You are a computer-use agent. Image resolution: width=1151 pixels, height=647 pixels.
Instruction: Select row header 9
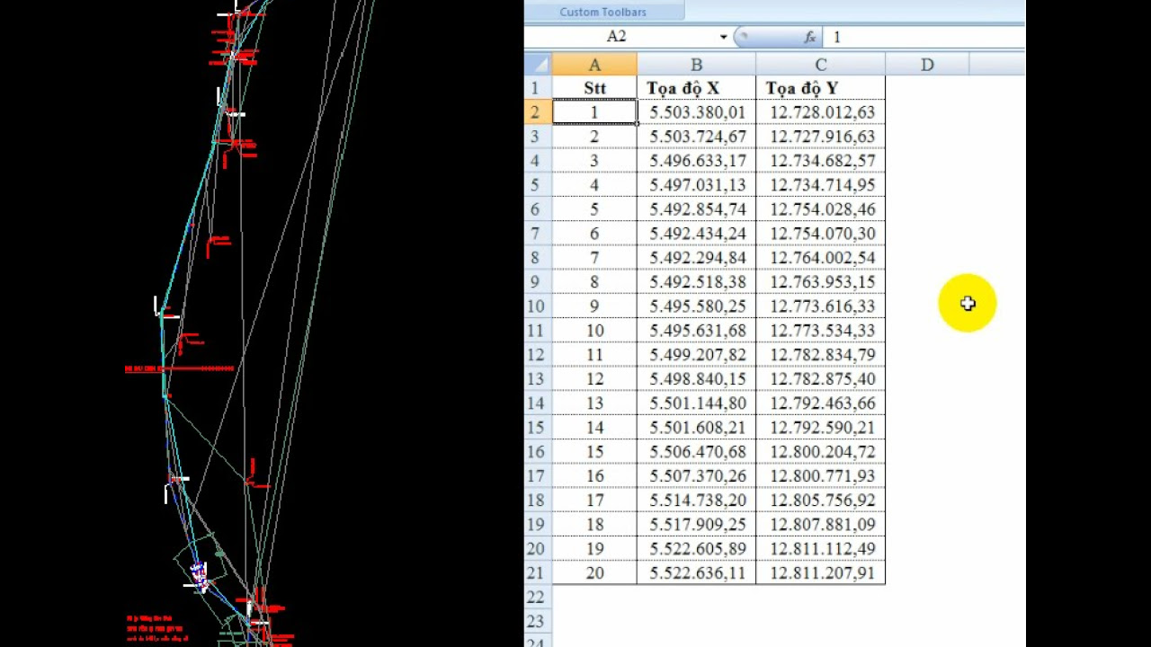[538, 282]
